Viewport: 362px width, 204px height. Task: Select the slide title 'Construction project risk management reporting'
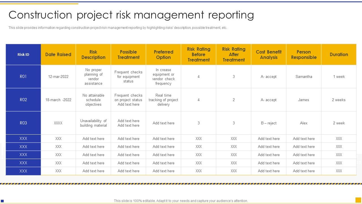pyautogui.click(x=131, y=15)
